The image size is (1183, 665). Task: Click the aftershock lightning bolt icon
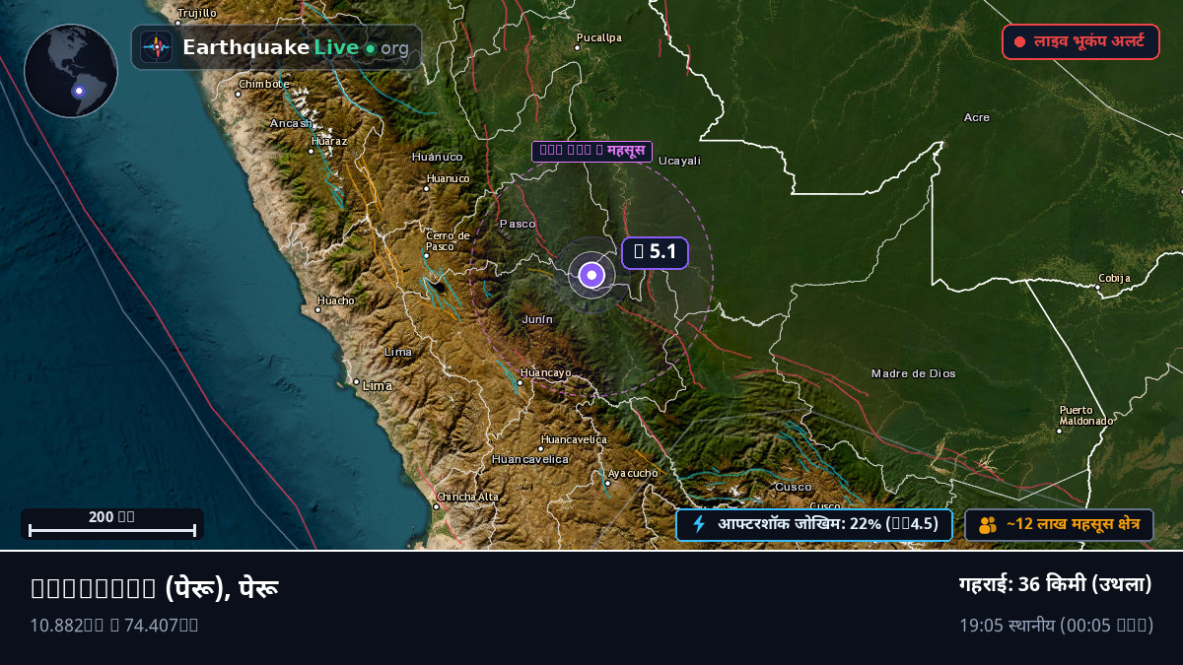tap(699, 524)
